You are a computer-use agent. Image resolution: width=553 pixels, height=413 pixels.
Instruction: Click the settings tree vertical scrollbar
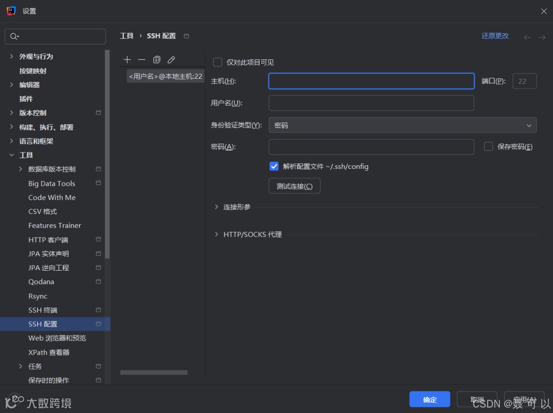pos(107,154)
